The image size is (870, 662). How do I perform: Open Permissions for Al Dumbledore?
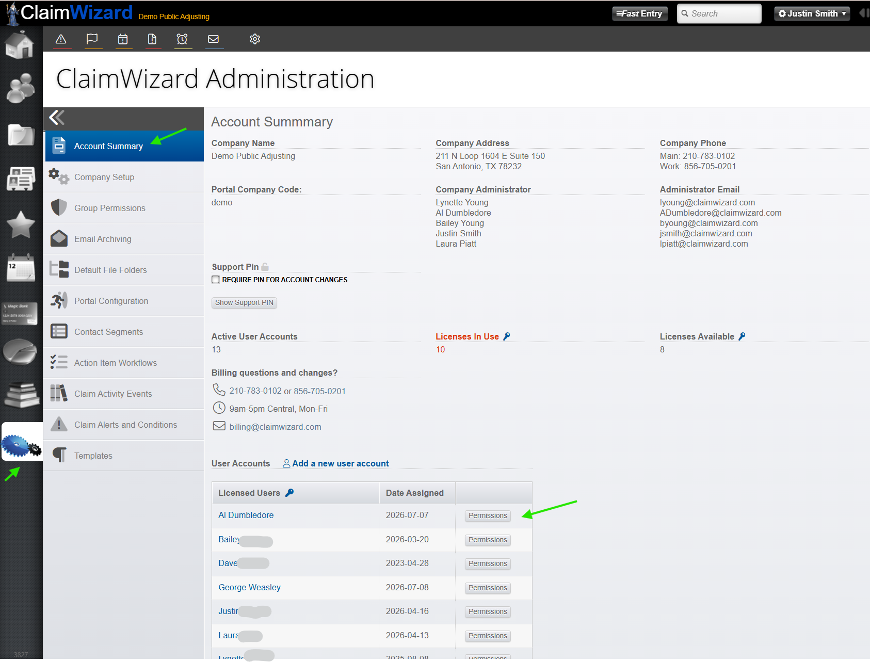click(488, 515)
